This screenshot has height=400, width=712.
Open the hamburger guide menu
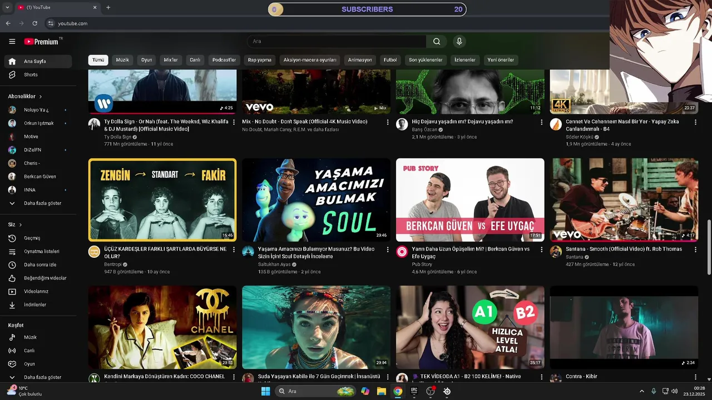(12, 42)
